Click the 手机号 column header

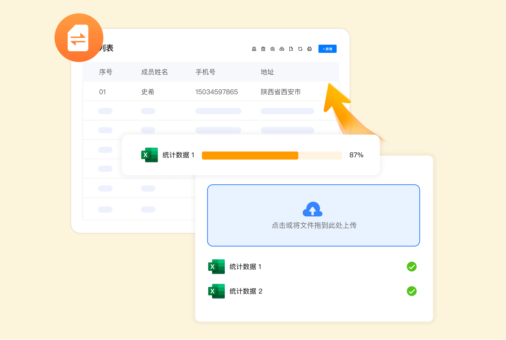point(205,72)
